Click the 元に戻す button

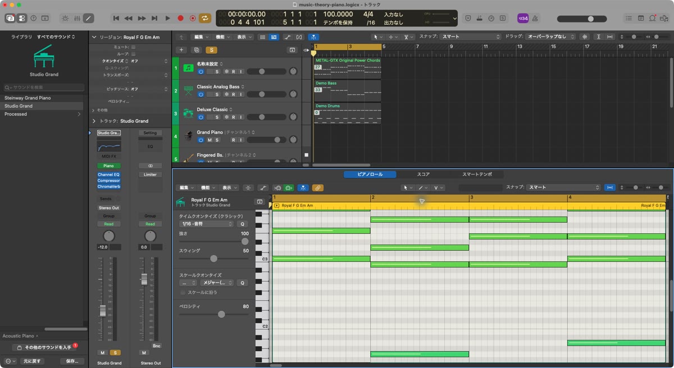(x=32, y=361)
